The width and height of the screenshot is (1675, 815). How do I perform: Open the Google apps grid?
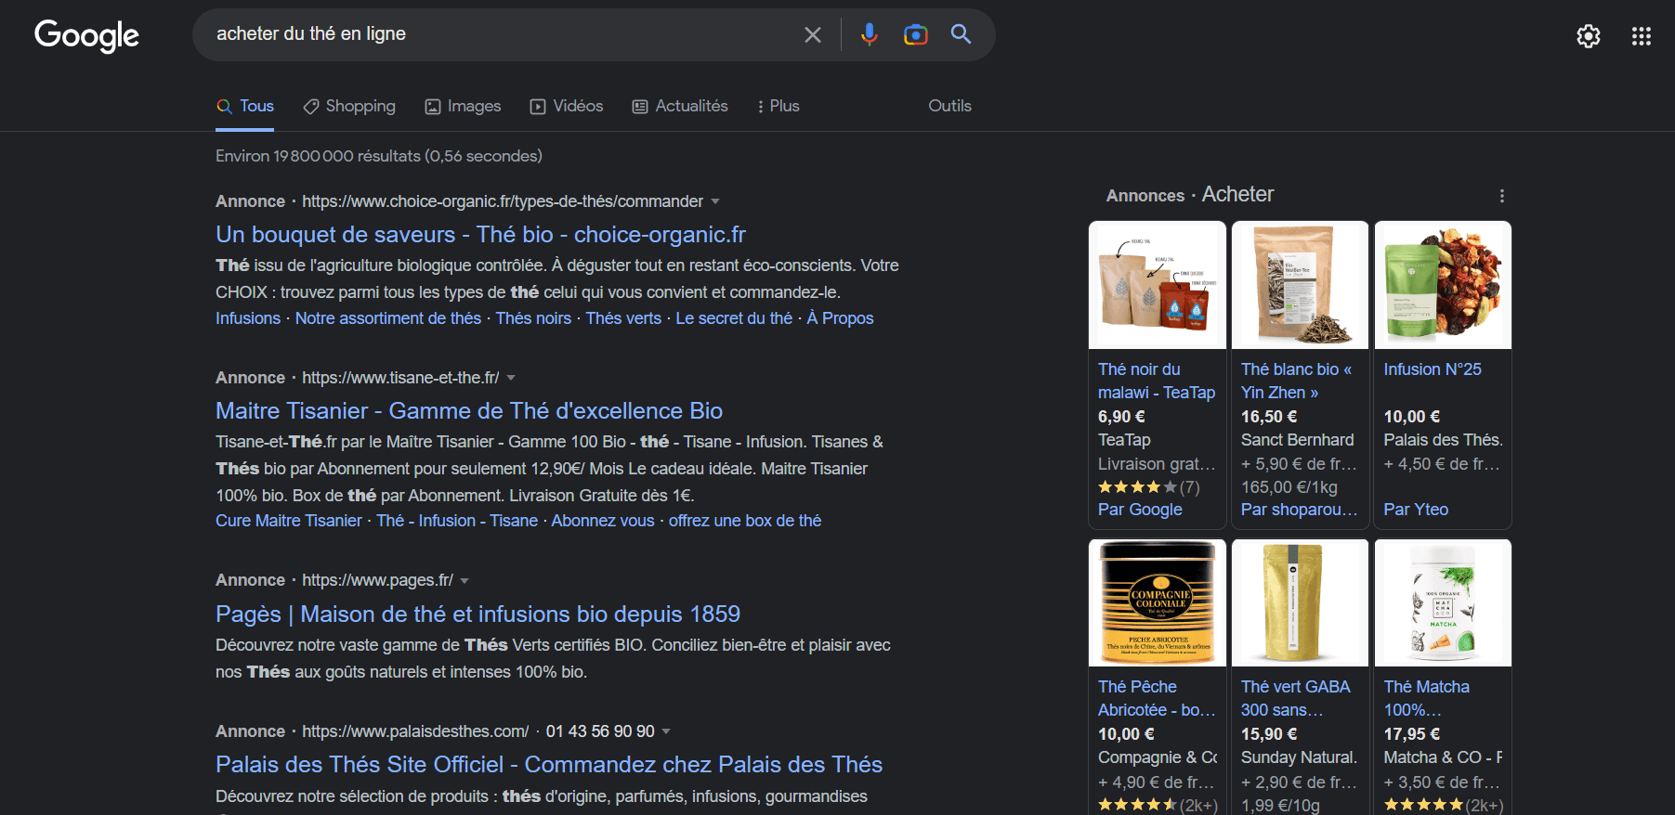(1641, 36)
